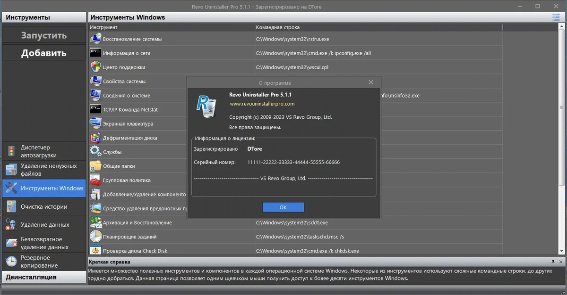
Task: Open the Инструменты sidebar section header
Action: (x=43, y=17)
